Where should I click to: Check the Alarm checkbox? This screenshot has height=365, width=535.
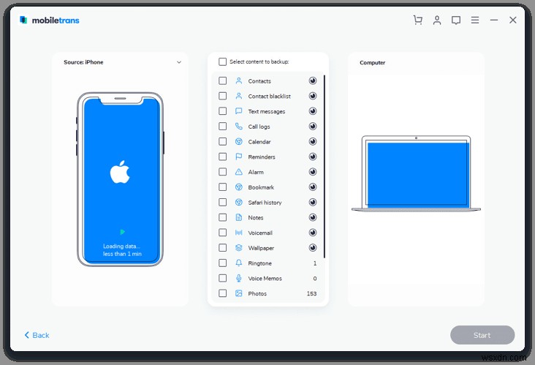222,172
